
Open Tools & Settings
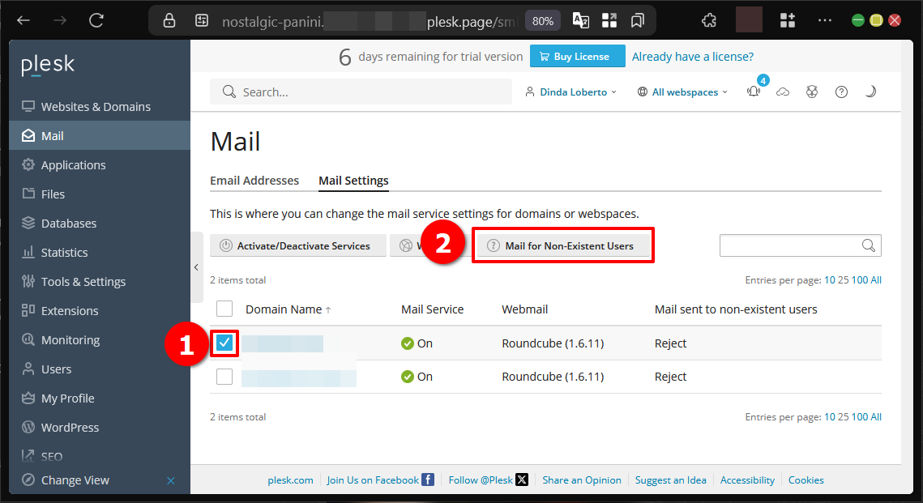point(83,281)
